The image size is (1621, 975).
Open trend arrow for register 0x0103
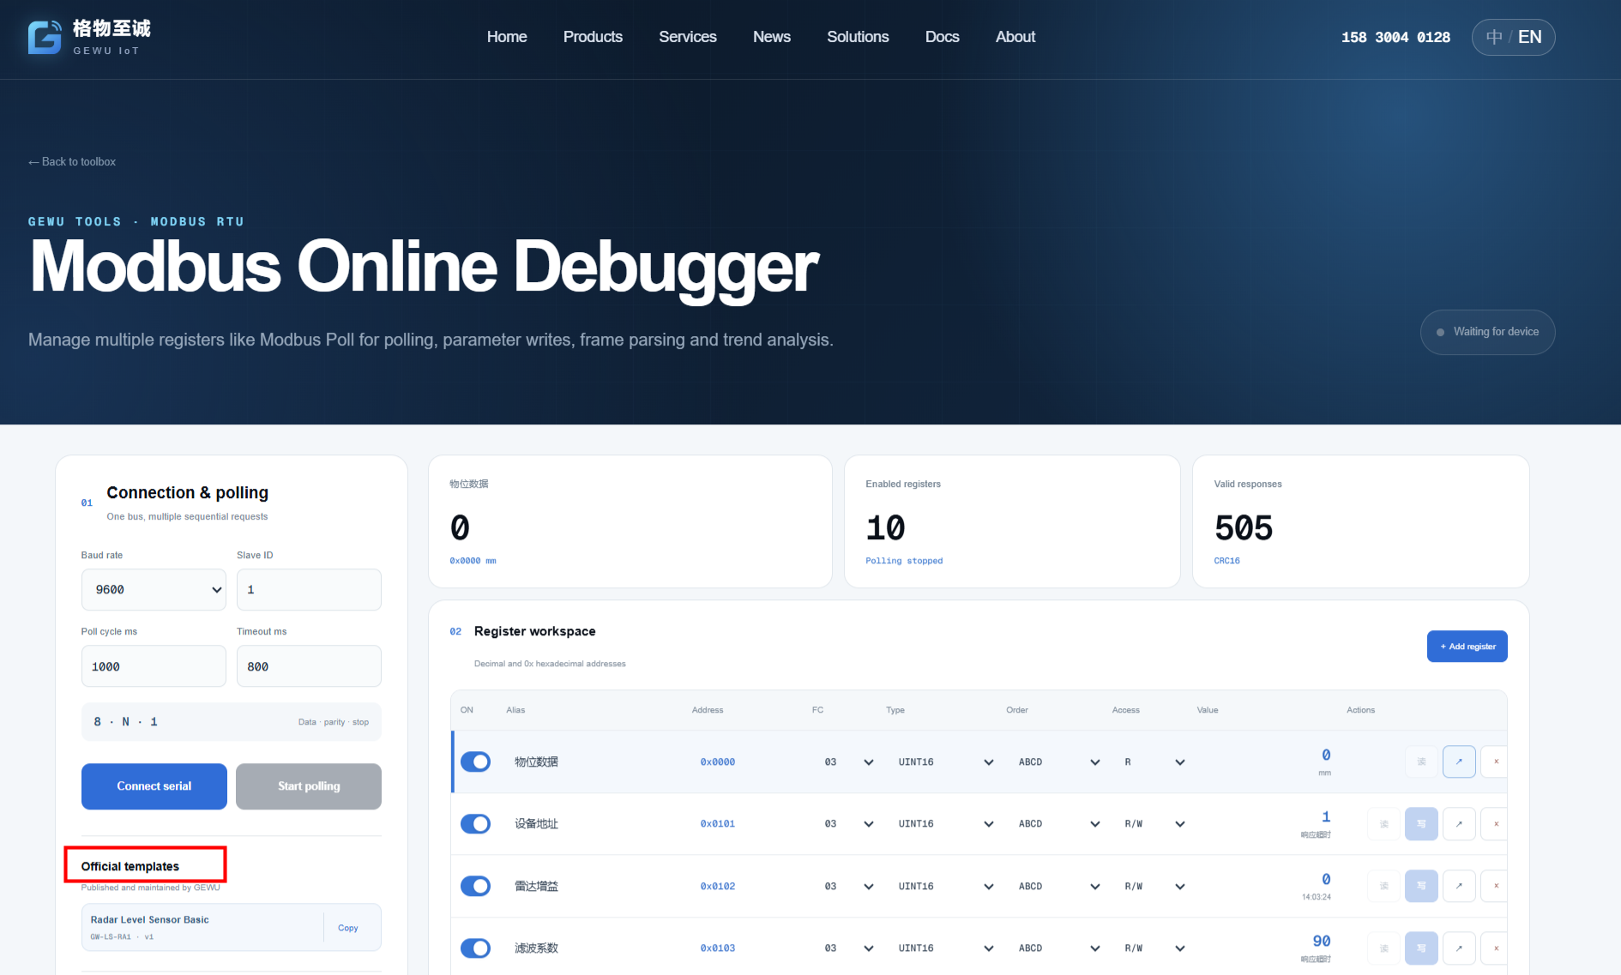click(1459, 948)
